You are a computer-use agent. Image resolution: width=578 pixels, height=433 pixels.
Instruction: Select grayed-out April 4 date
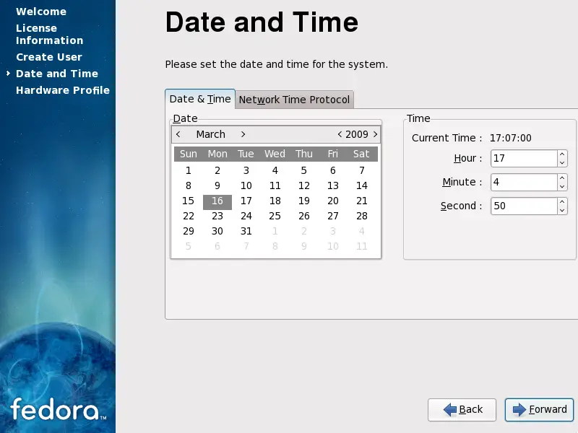click(362, 231)
